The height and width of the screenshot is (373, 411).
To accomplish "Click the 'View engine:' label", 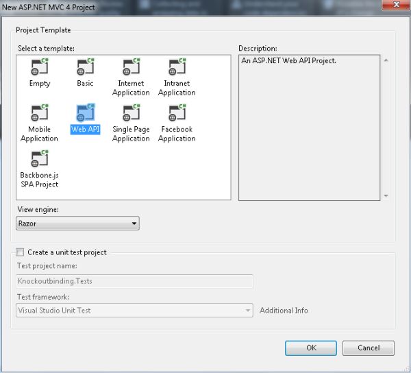I will [38, 209].
